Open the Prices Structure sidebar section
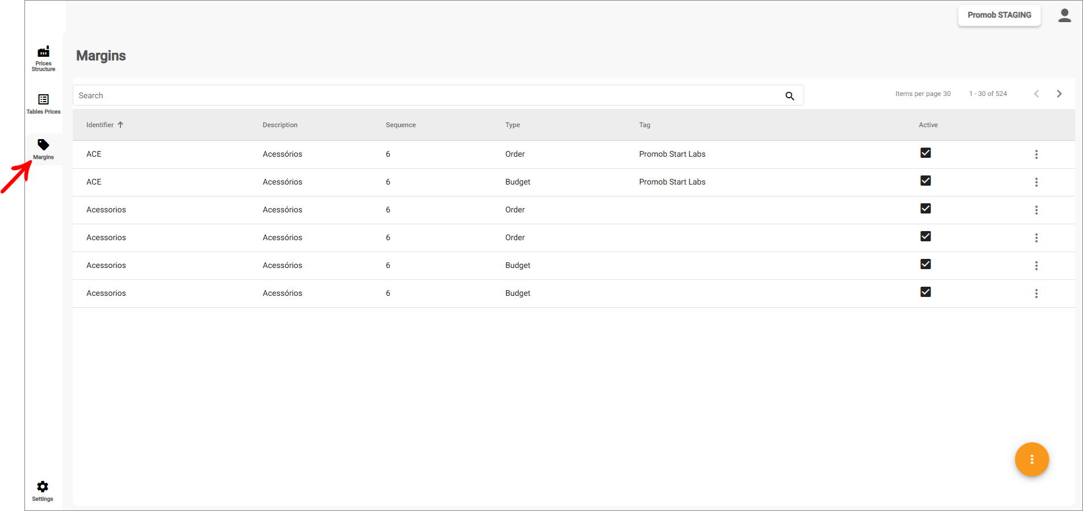This screenshot has height=511, width=1083. 43,58
